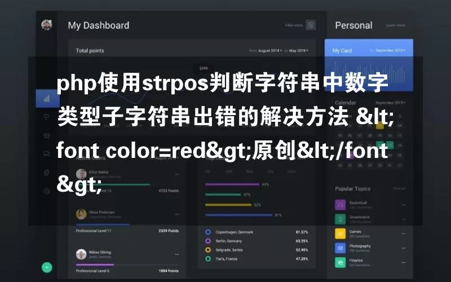
Task: Click View all in Popular Topics
Action: (399, 188)
